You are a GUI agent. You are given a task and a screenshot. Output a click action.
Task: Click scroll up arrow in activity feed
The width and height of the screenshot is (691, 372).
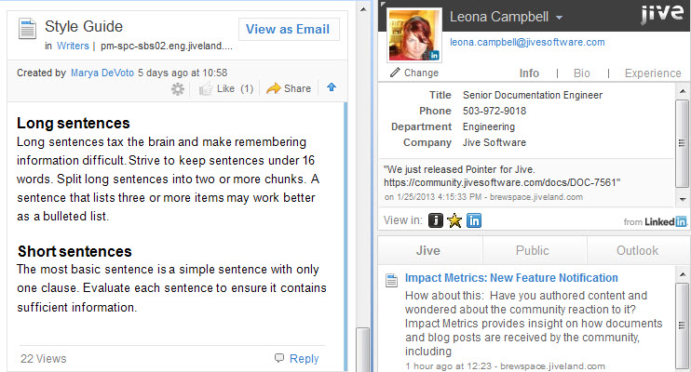(x=683, y=274)
